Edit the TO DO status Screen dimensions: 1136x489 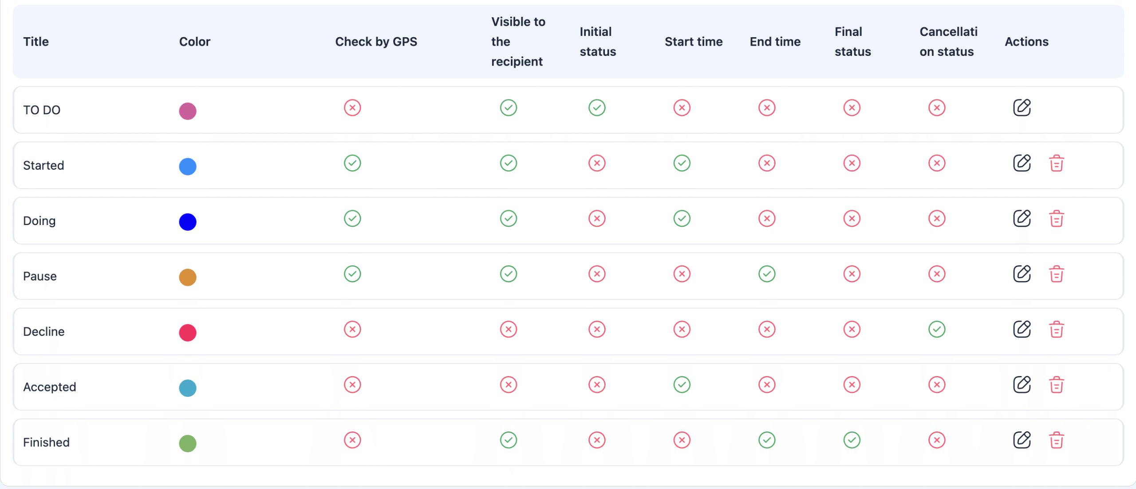pyautogui.click(x=1022, y=108)
